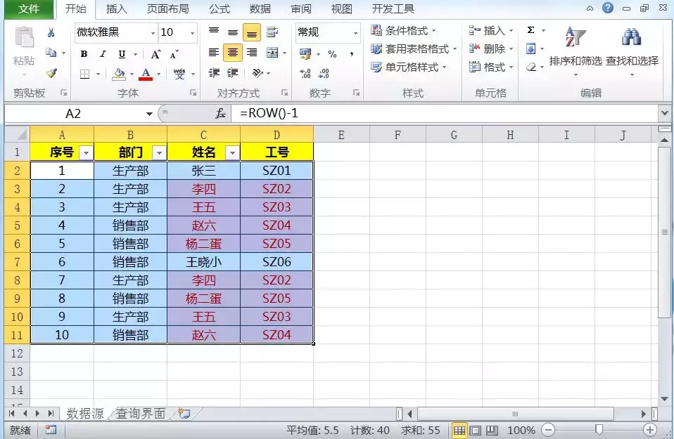Screen dimensions: 674x439
Task: Switch to the 公式 ribbon tab
Action: tap(220, 9)
